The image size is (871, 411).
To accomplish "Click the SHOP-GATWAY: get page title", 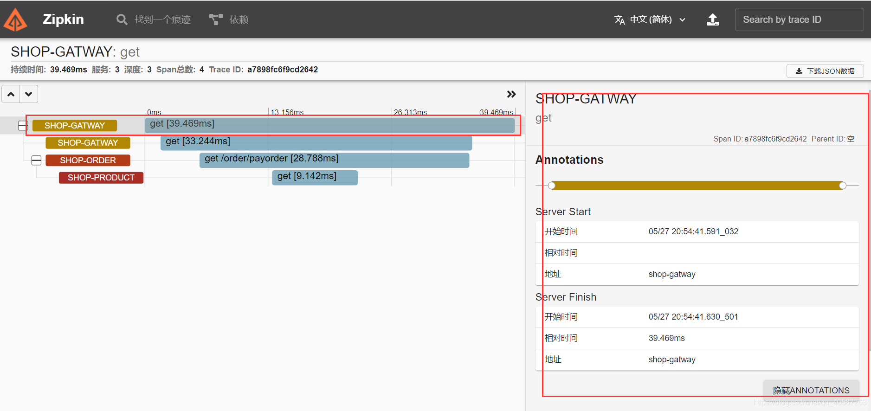I will point(75,51).
